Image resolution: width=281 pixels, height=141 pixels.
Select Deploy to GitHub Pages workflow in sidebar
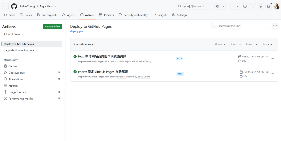(x=32, y=44)
